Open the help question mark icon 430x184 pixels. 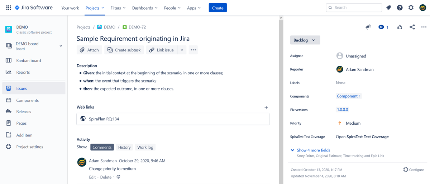[400, 8]
